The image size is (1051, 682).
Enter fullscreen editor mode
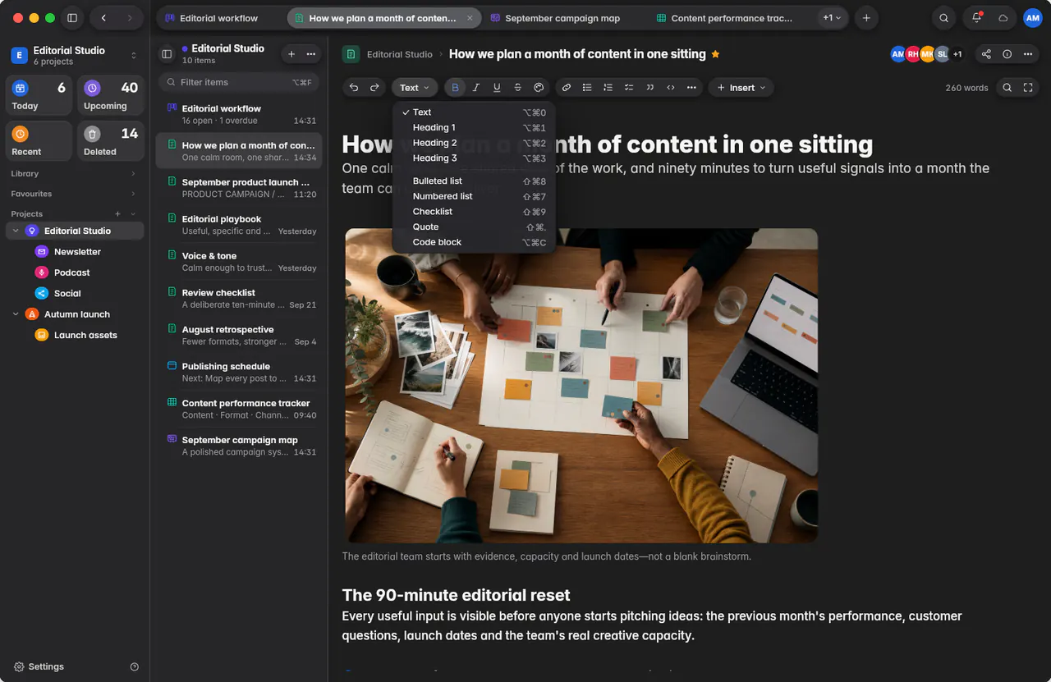(1028, 88)
